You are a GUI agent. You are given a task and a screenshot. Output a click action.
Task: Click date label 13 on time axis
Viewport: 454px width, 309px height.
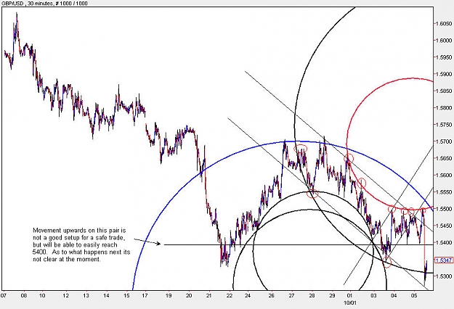tap(86, 296)
